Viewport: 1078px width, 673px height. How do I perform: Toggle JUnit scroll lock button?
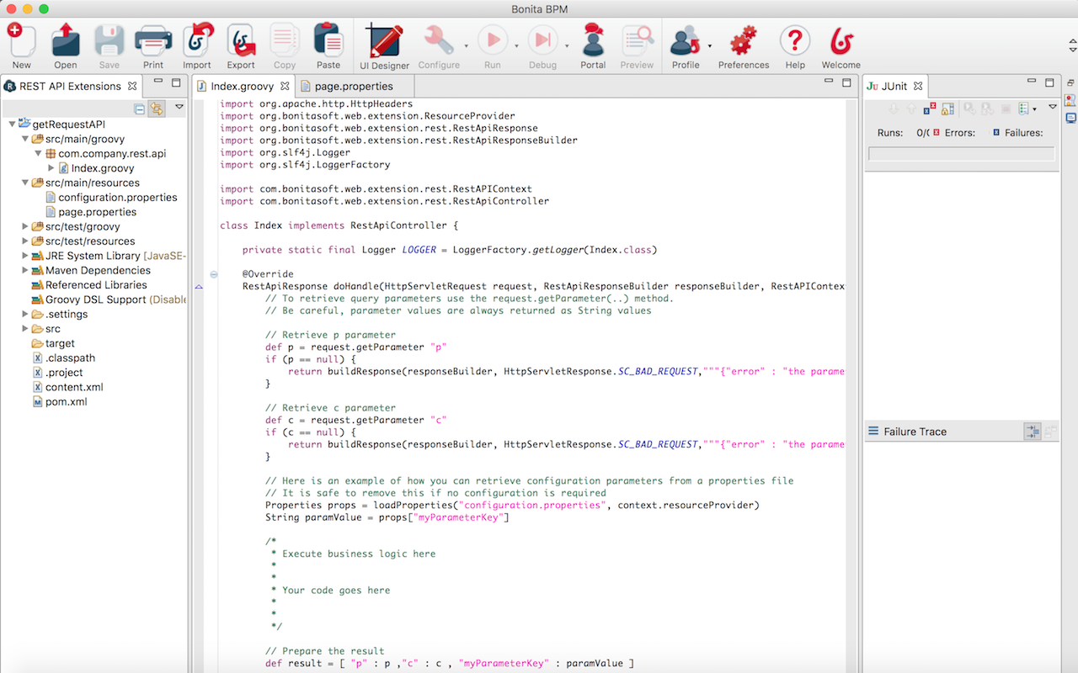pyautogui.click(x=947, y=109)
